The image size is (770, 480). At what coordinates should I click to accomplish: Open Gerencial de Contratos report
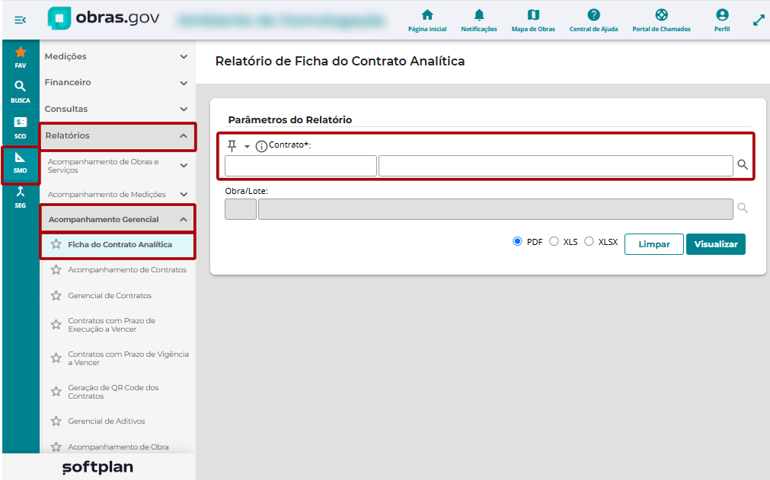pos(110,296)
